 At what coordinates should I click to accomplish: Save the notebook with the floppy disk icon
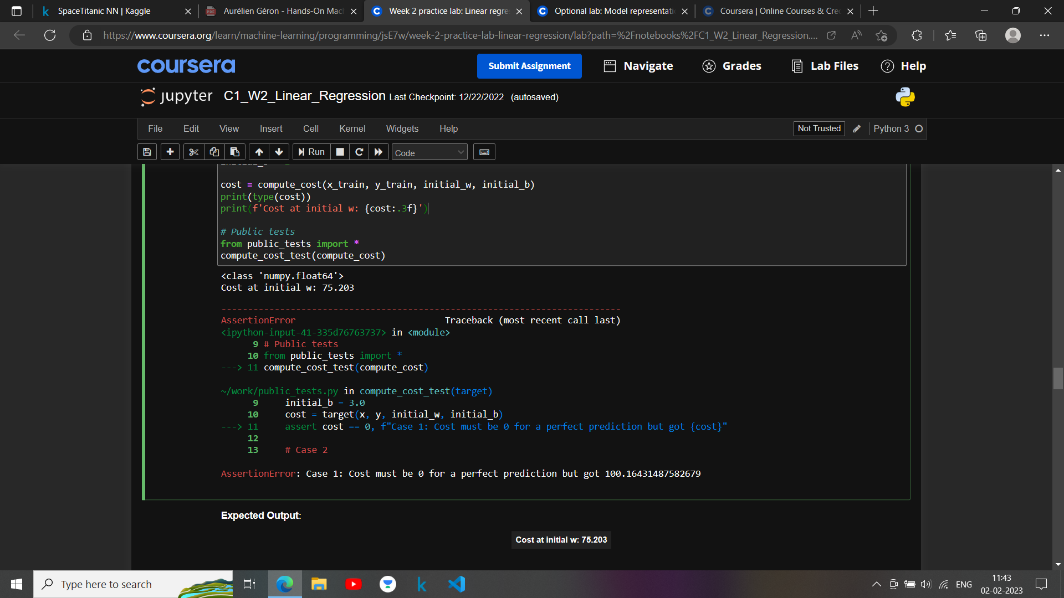pos(147,152)
